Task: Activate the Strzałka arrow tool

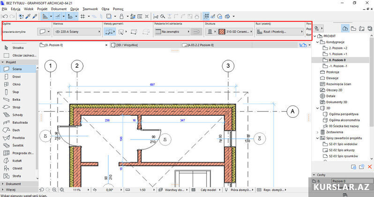Action: pos(19,48)
